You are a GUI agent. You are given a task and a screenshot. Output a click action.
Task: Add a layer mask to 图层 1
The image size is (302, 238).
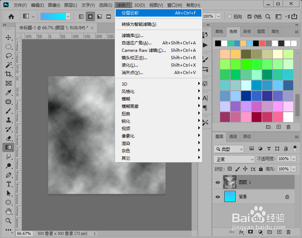(x=251, y=232)
